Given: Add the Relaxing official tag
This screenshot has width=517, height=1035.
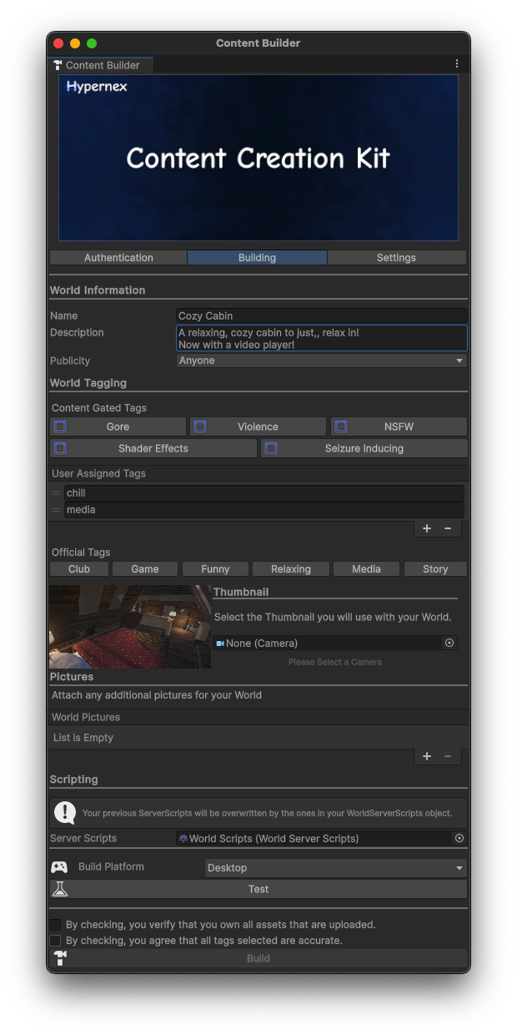Looking at the screenshot, I should click(x=291, y=569).
